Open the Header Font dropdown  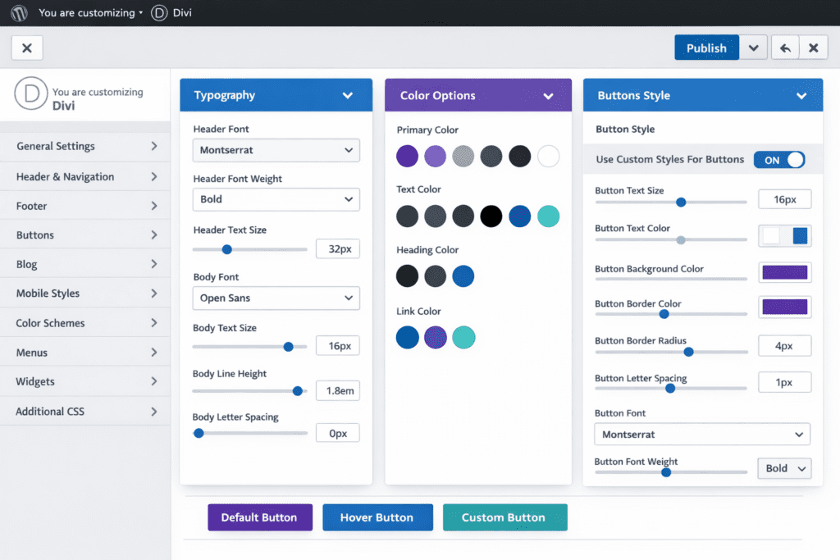[276, 150]
